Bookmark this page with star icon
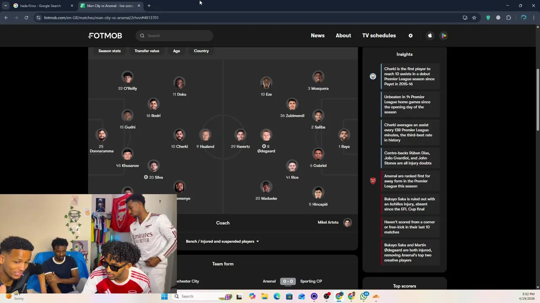Screen dimensions: 540x303 click(474, 18)
